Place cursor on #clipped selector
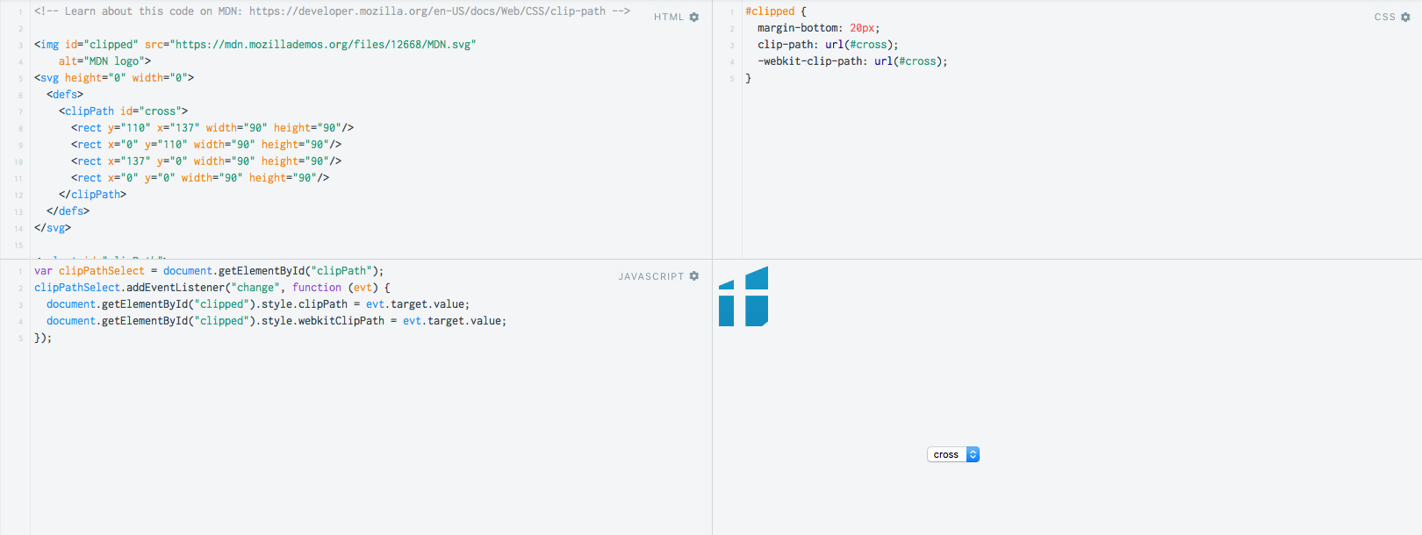 click(x=770, y=11)
